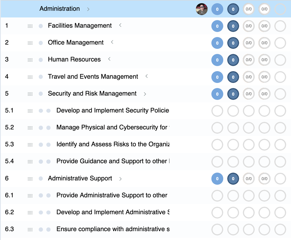Screen dimensions: 291x240
Task: Toggle the completion circle for Develop and Implement Security Policies
Action: pyautogui.click(x=280, y=111)
